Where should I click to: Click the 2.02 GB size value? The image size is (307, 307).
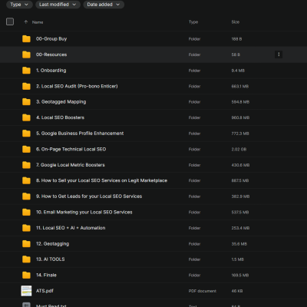tap(239, 149)
